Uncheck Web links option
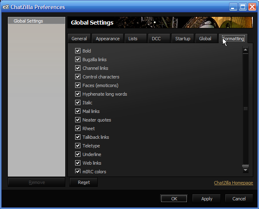Screen dimensions: 259x209 78,163
